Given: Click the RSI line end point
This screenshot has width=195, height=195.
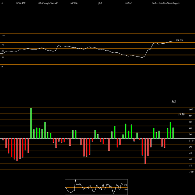Looking at the screenshot, I should click(x=173, y=41).
